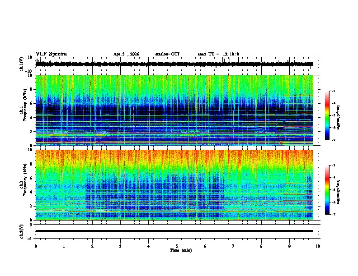Click the ch.1 spectrogram panel
The image size is (358, 276).
[x=174, y=110]
